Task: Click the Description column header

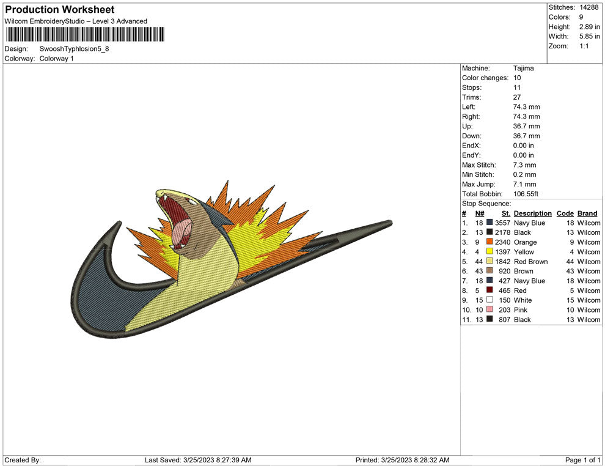Action: pos(533,213)
